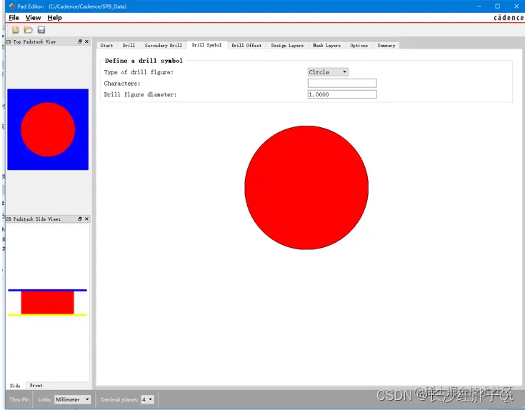Screen dimensions: 525x410
Task: Click the Pad Editor title bar app icon
Action: coord(12,6)
